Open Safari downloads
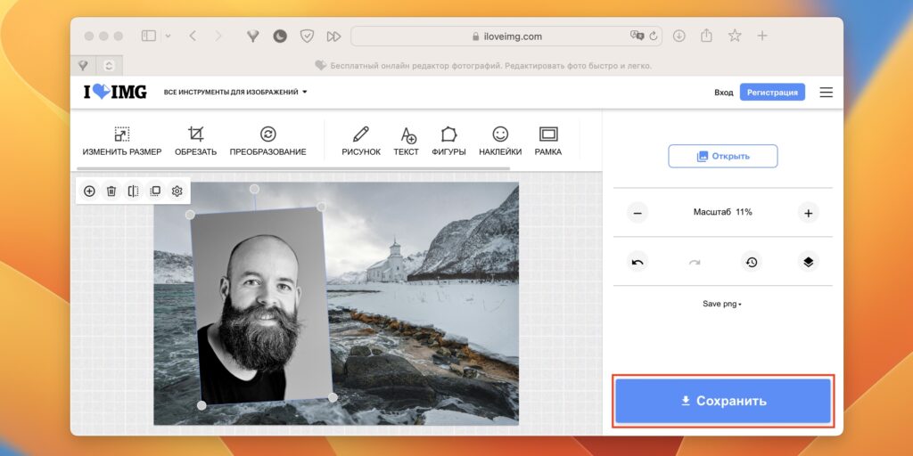This screenshot has height=456, width=913. click(679, 36)
